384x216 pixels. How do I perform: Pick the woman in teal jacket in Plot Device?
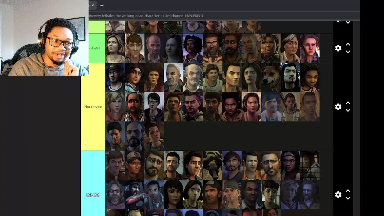135,78
